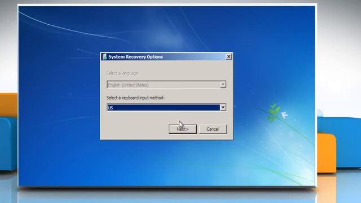The width and height of the screenshot is (361, 203).
Task: Click the System Recovery Options title icon
Action: 105,56
